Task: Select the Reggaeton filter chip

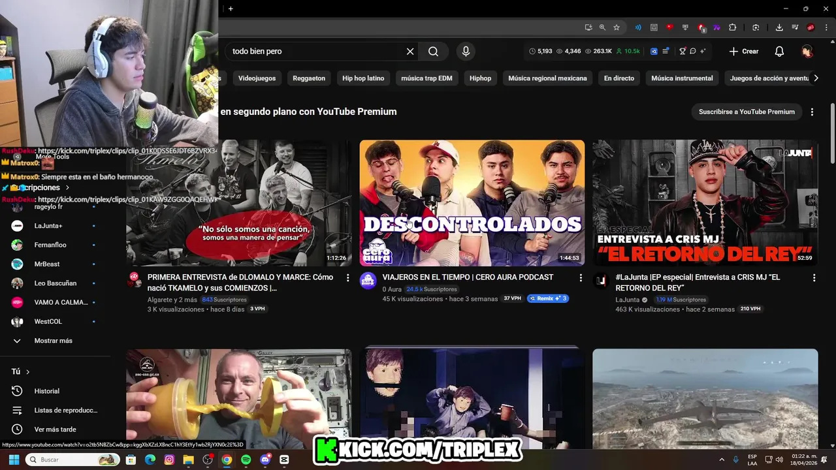Action: coord(309,78)
